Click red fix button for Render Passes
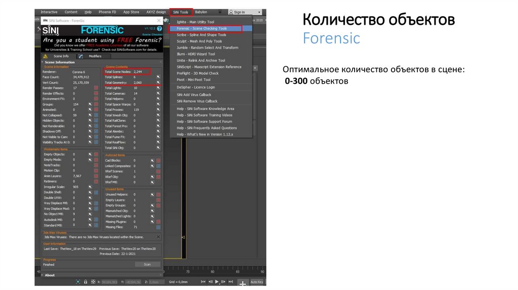 pos(96,88)
